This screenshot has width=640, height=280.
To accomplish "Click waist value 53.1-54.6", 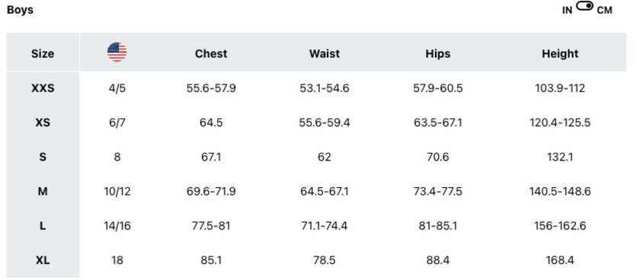I will (325, 88).
